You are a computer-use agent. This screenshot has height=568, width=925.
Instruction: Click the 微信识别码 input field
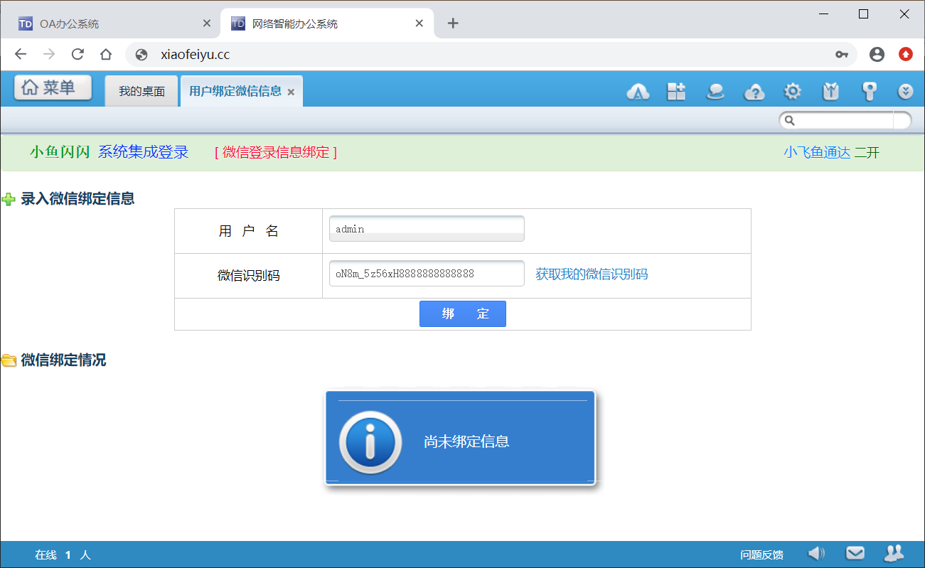coord(427,274)
